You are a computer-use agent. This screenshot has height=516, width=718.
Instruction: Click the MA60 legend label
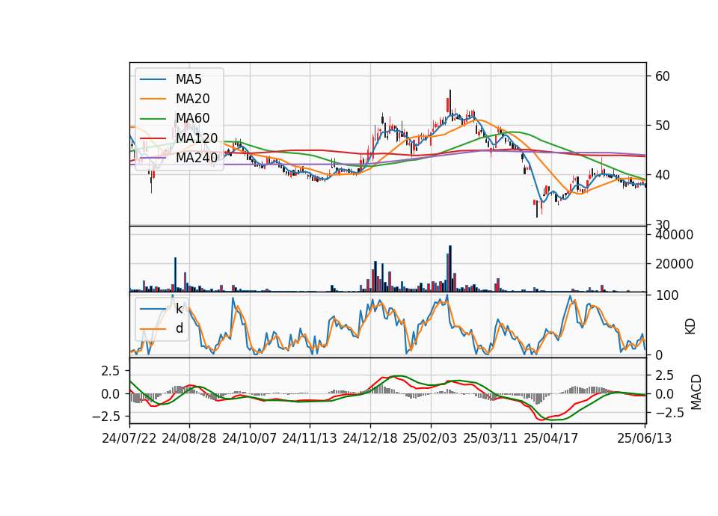tap(192, 118)
